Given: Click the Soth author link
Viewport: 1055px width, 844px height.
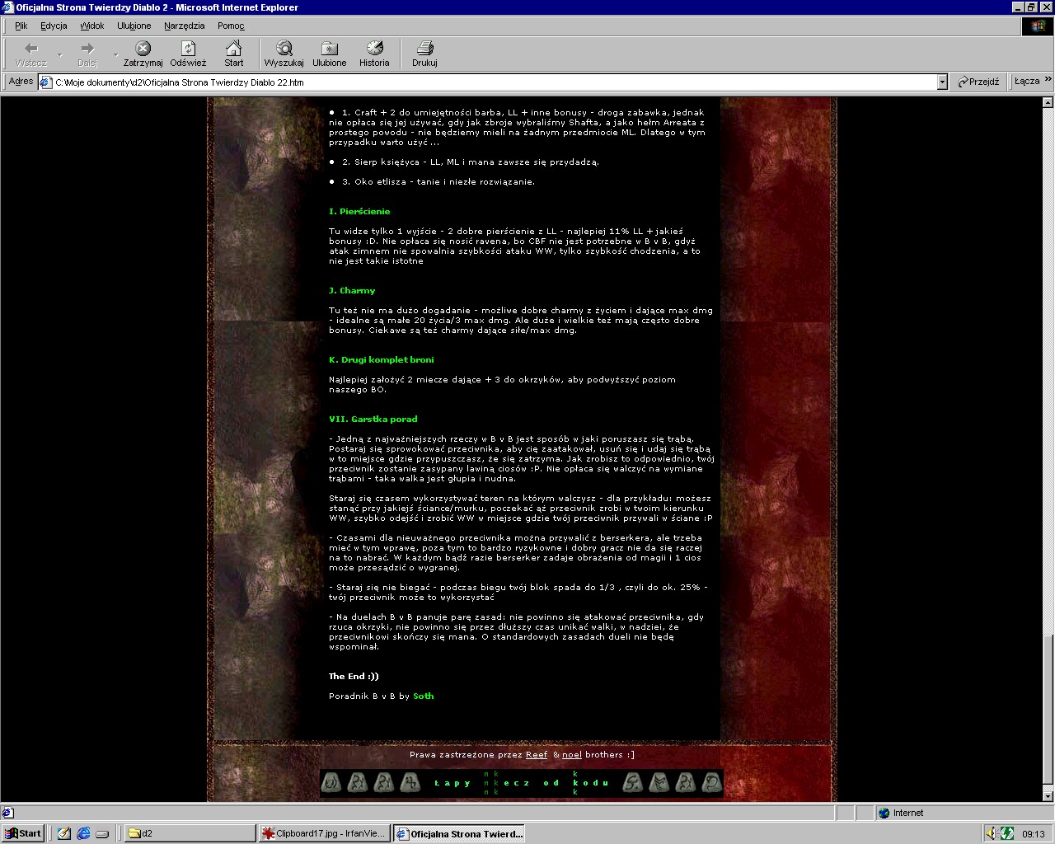Looking at the screenshot, I should (x=423, y=696).
